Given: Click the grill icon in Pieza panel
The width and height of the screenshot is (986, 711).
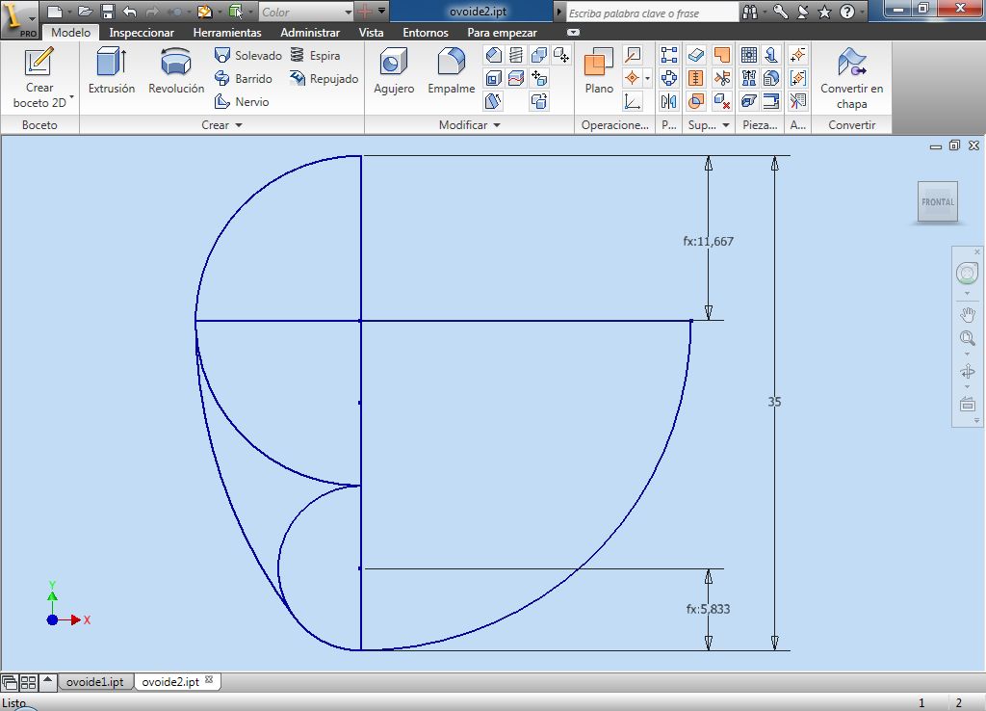Looking at the screenshot, I should [x=749, y=55].
